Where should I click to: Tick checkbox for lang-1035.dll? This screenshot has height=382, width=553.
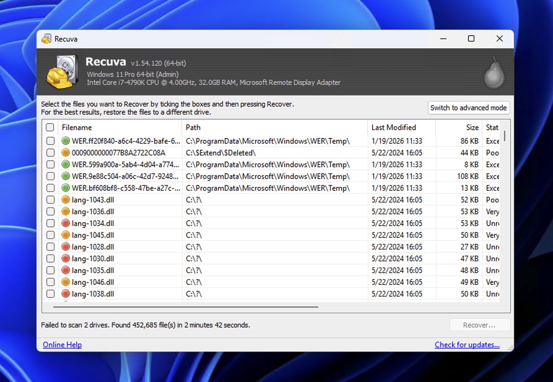coord(50,270)
